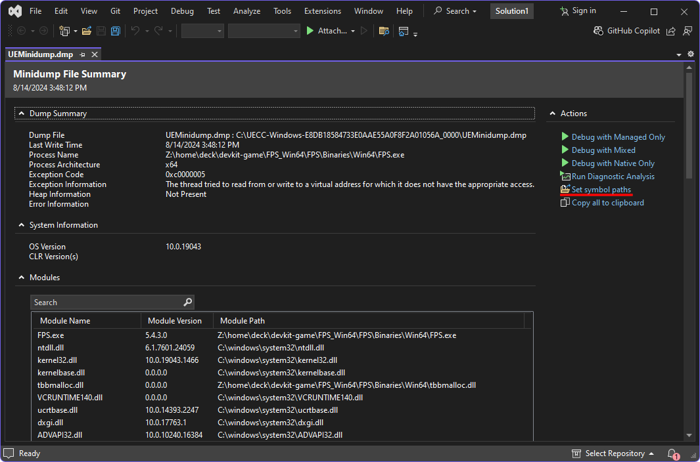Click the Save floppy disk icon

coord(101,31)
